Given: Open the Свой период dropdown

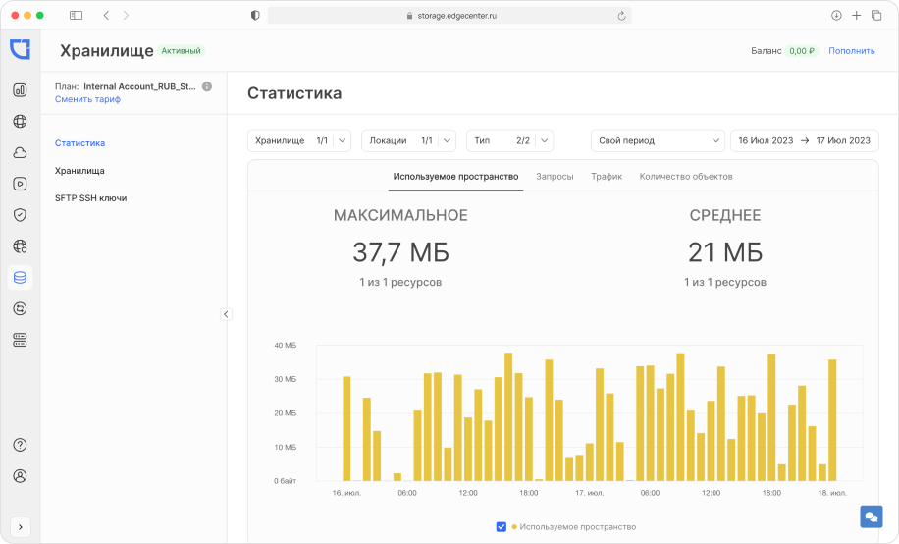Looking at the screenshot, I should click(657, 140).
